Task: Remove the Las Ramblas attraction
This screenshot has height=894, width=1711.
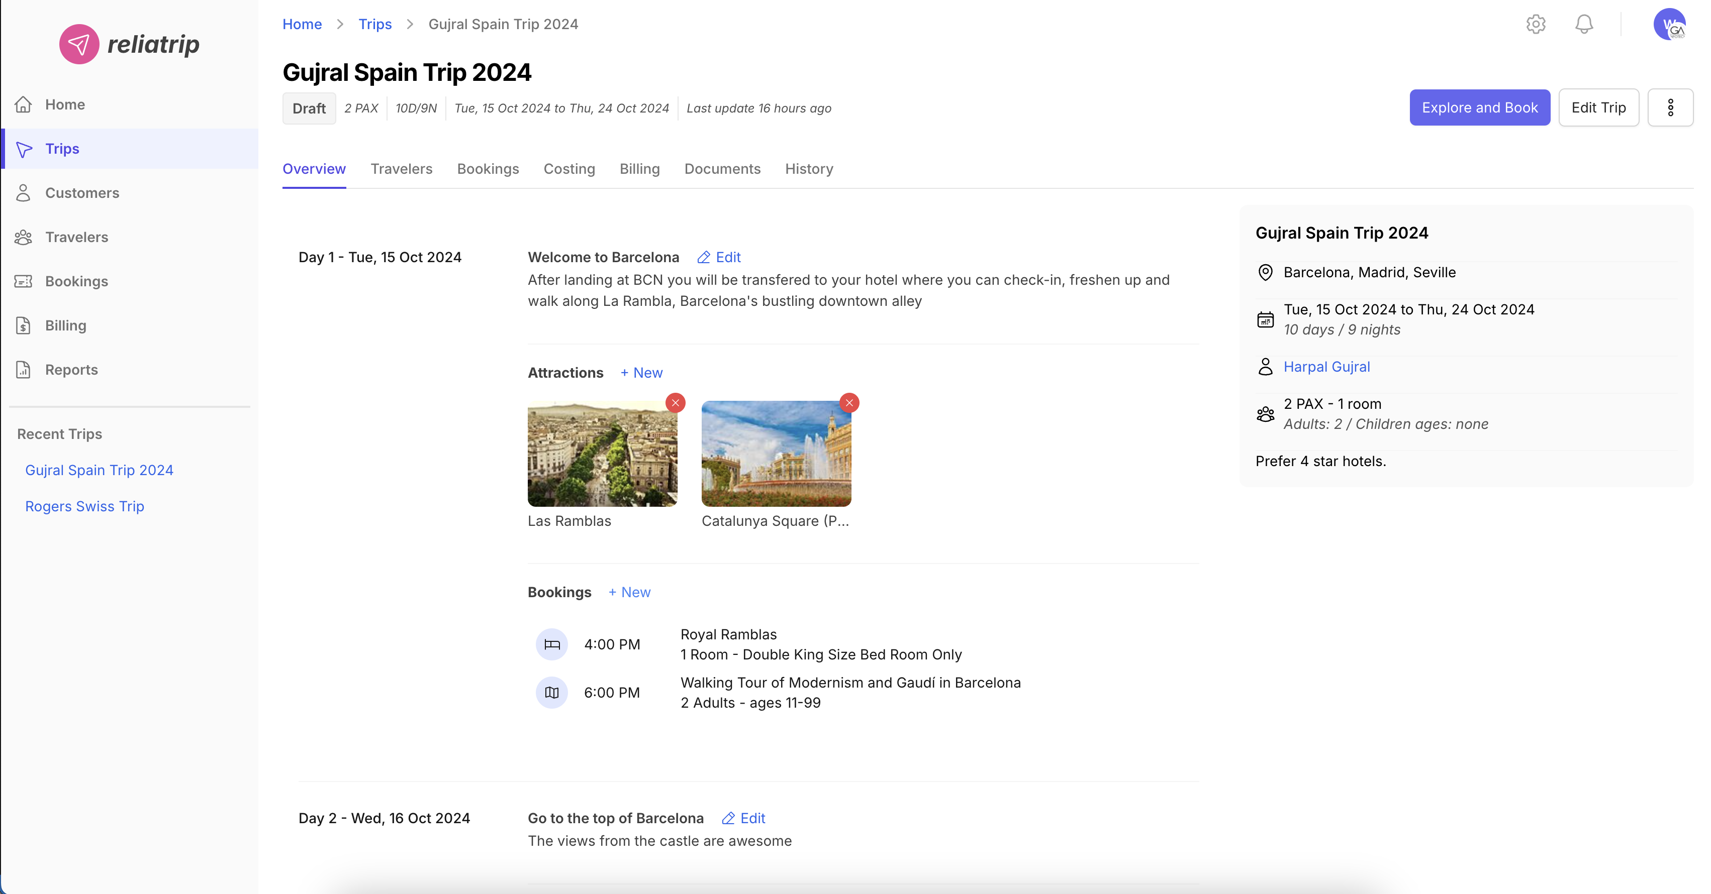Action: (x=675, y=402)
